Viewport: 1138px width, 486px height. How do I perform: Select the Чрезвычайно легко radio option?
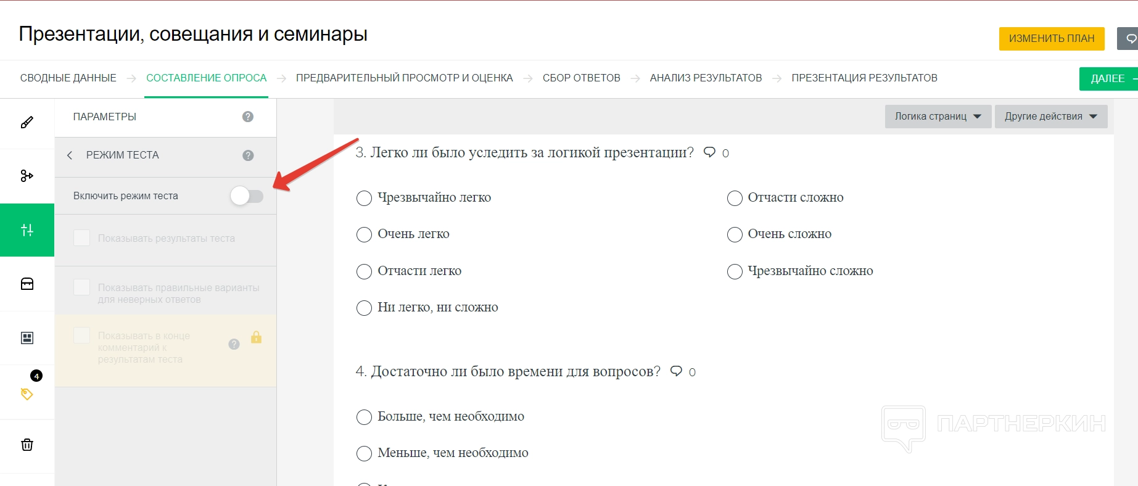[364, 198]
